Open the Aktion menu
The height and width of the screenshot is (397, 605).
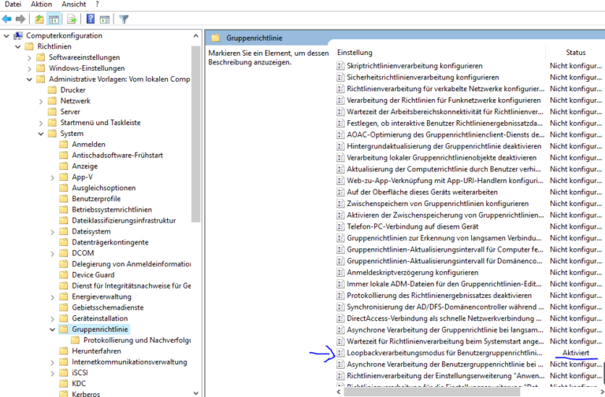[x=42, y=5]
